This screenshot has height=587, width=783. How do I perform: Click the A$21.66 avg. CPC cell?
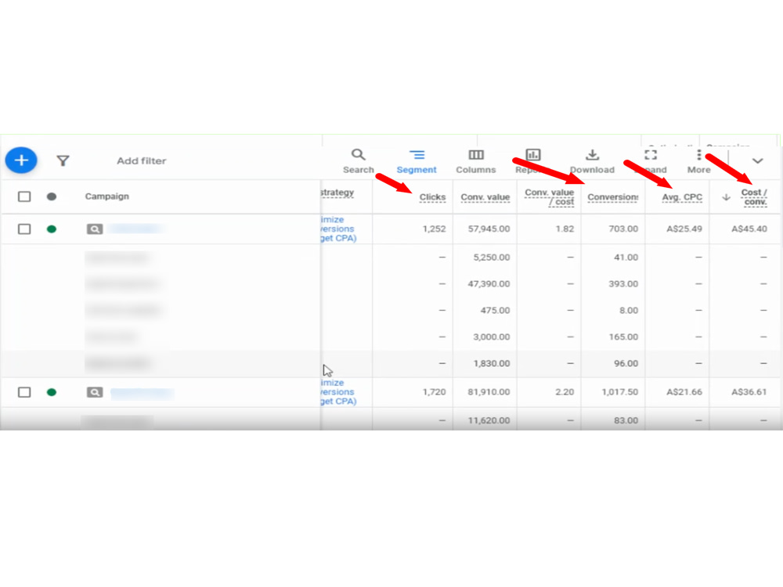coord(684,392)
